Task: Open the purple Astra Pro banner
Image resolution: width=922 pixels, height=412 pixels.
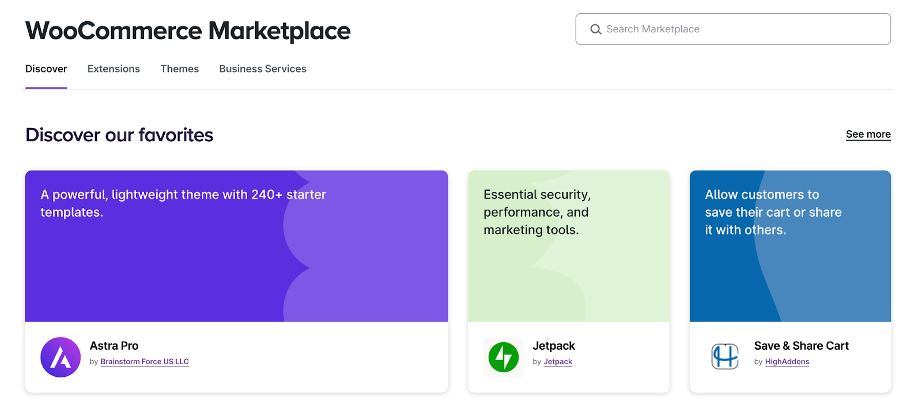Action: [x=236, y=246]
